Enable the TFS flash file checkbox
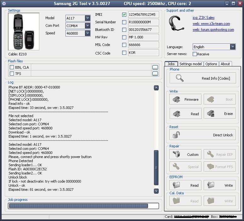244x221 pixels. [12, 73]
